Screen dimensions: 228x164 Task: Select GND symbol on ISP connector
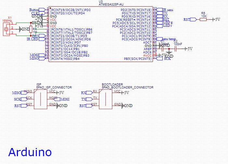(62, 106)
